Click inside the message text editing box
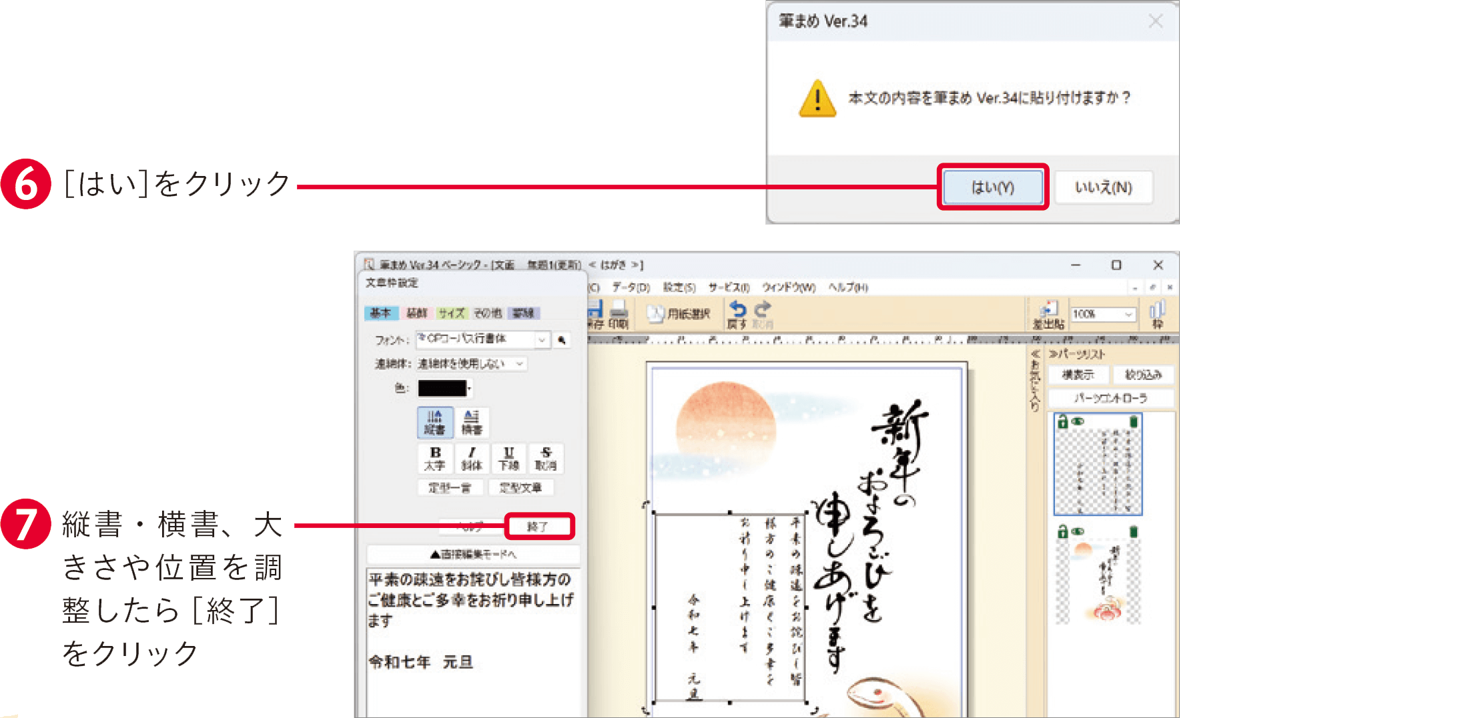1468x718 pixels. (472, 643)
